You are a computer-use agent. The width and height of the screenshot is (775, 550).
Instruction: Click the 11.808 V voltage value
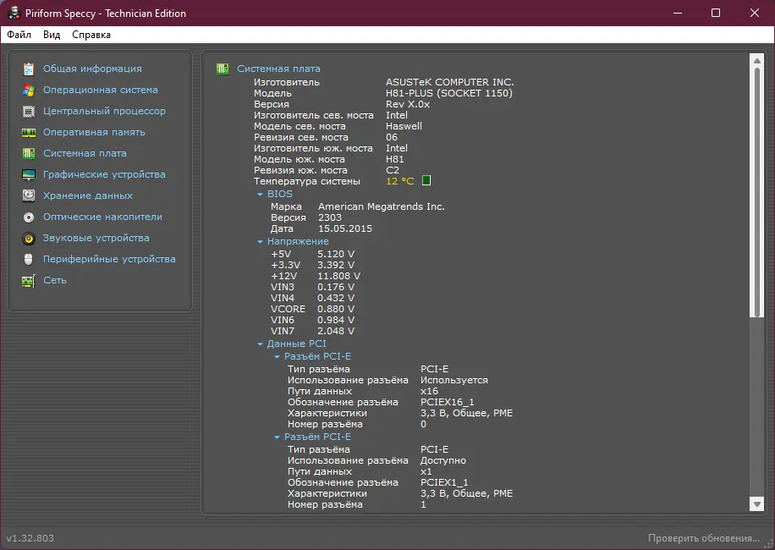pyautogui.click(x=338, y=276)
